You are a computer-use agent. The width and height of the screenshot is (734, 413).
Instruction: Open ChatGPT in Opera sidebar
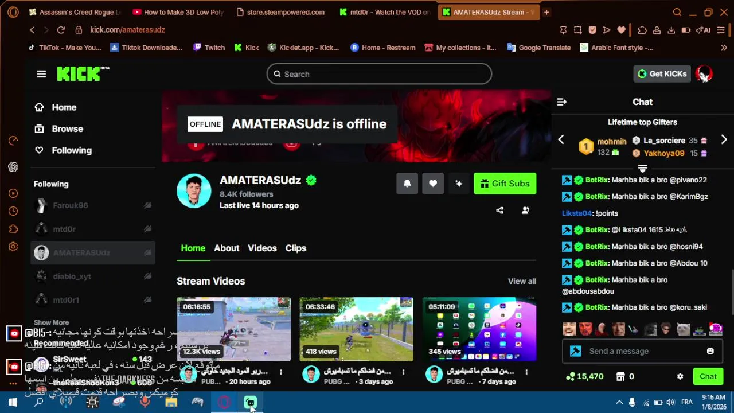coord(13,167)
